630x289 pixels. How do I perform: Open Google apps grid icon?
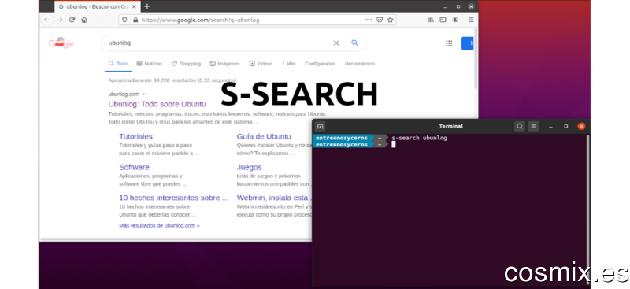pos(449,43)
